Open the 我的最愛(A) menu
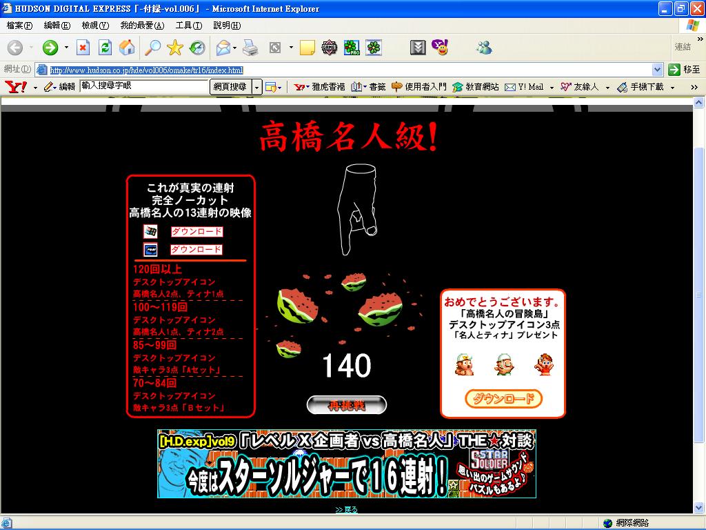The width and height of the screenshot is (706, 530). 142,26
